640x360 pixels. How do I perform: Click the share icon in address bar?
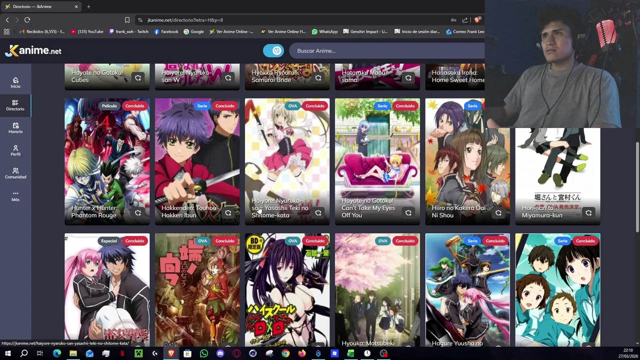tap(465, 20)
